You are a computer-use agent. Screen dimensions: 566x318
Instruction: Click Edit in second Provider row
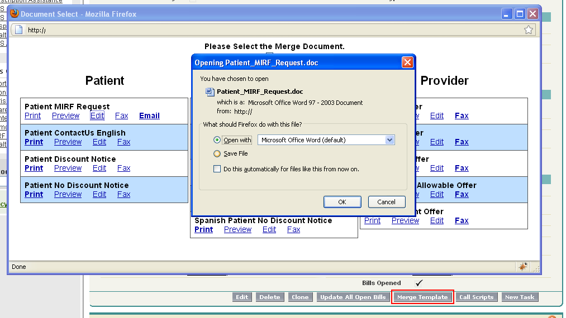pyautogui.click(x=437, y=142)
